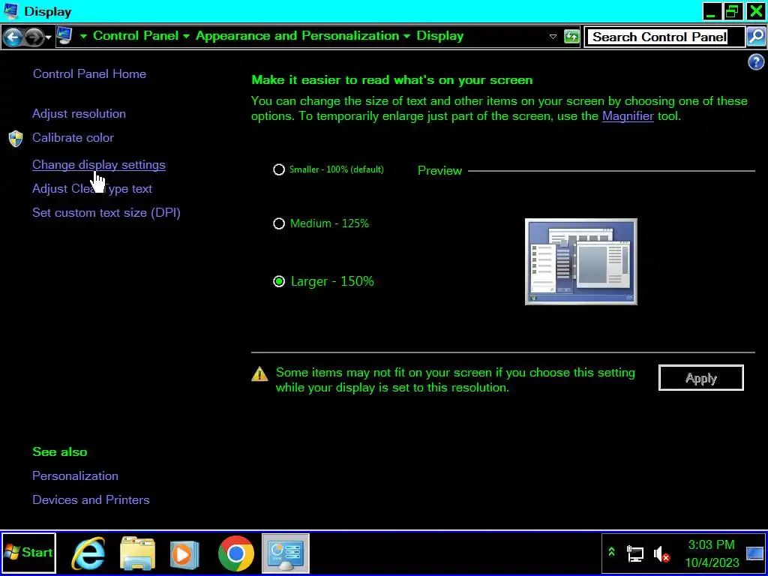
Task: Click the Refresh button in address bar
Action: (x=571, y=37)
